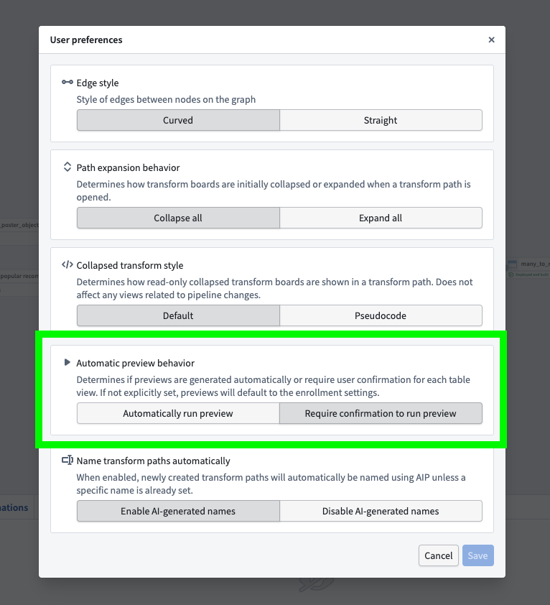This screenshot has height=605, width=550.
Task: Select Pseudocode collapsed transform style
Action: [381, 315]
